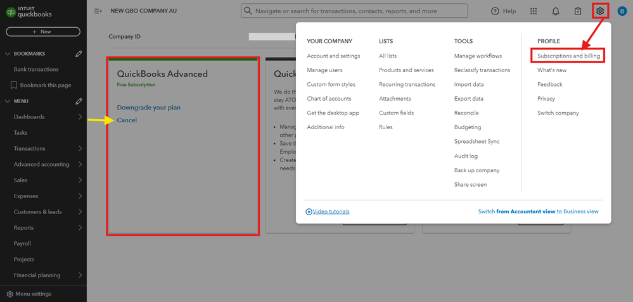Open Manage workflows
Image resolution: width=633 pixels, height=302 pixels.
478,56
